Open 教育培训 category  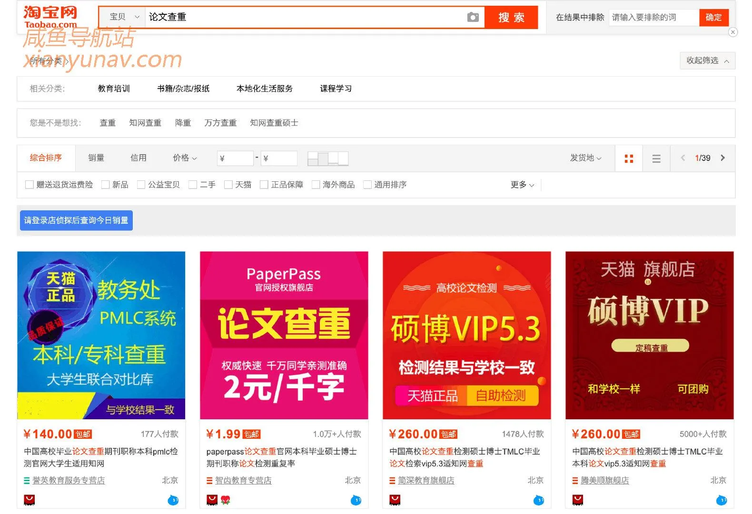point(114,89)
